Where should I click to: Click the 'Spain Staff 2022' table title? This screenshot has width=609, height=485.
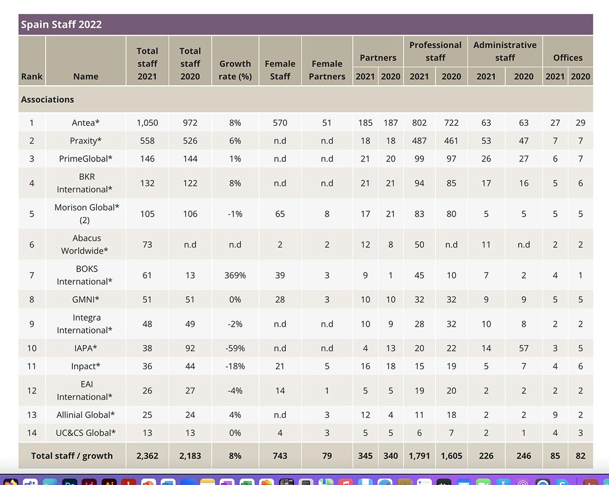tap(61, 25)
